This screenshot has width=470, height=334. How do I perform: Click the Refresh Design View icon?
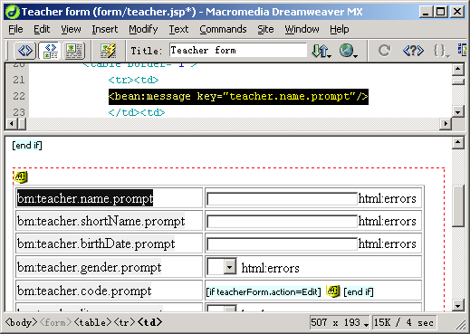pos(384,51)
